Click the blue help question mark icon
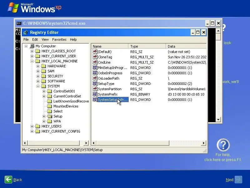Viewport: 250px width, 188px height. 223,145
